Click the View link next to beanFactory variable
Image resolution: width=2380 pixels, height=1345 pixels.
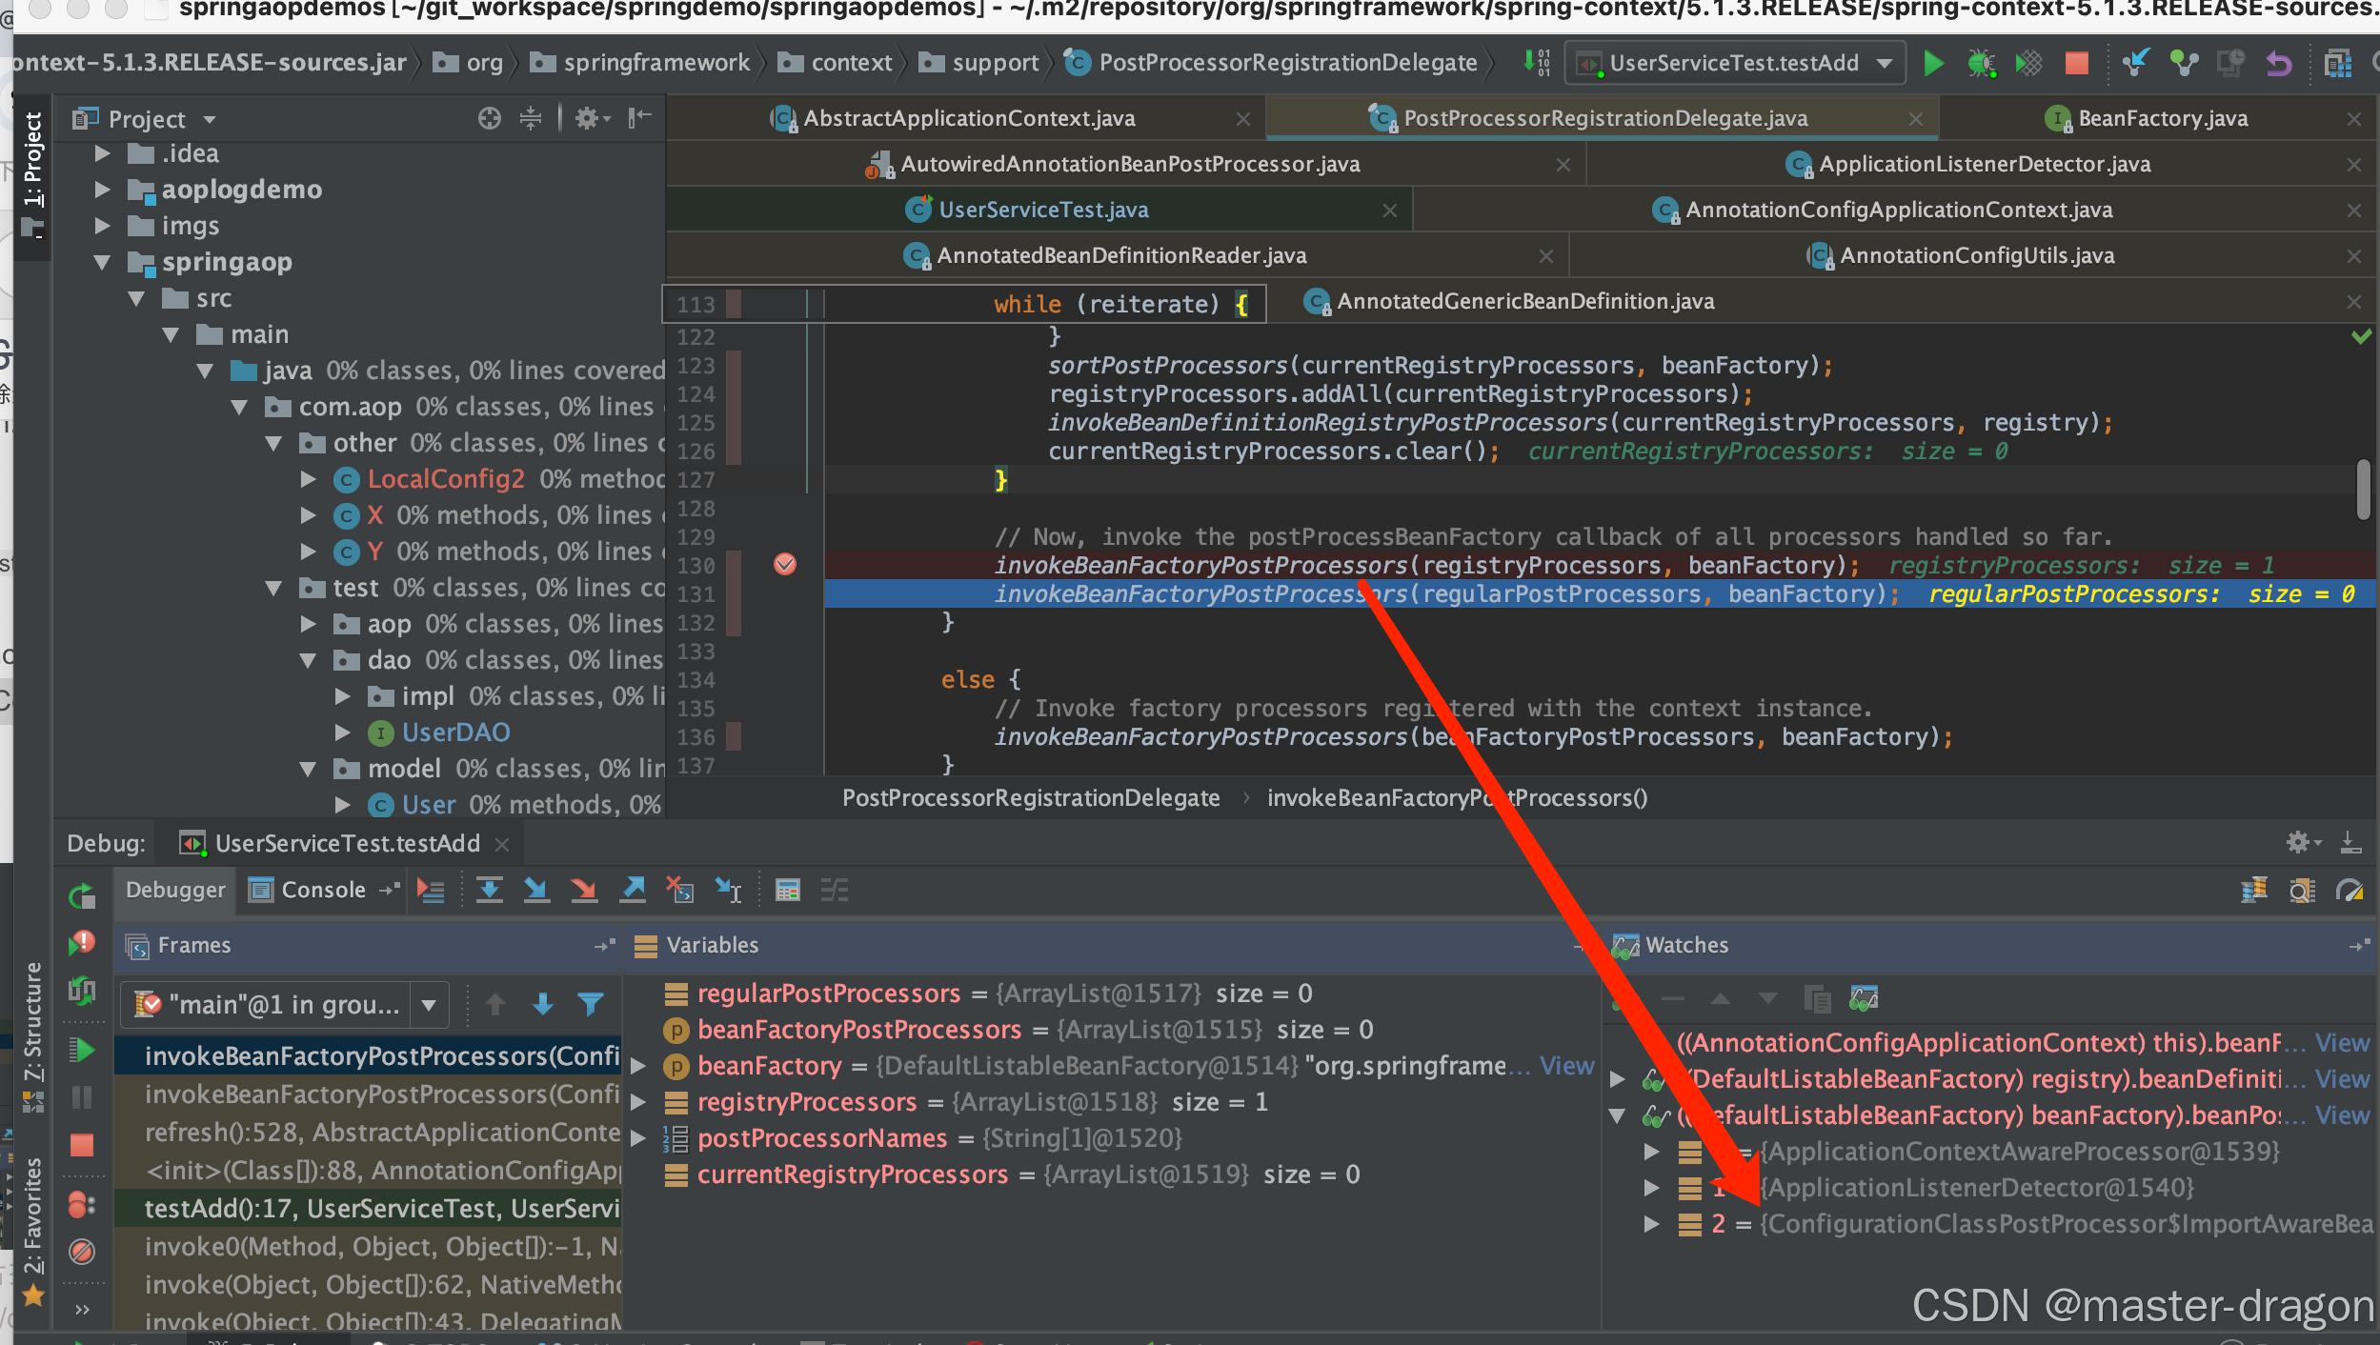click(x=1566, y=1066)
